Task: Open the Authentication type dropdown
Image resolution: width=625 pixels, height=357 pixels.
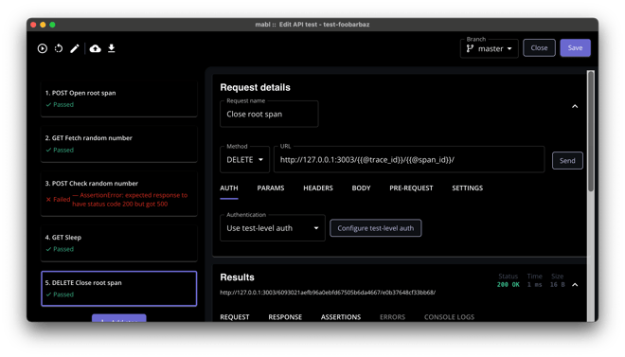Action: click(x=273, y=228)
